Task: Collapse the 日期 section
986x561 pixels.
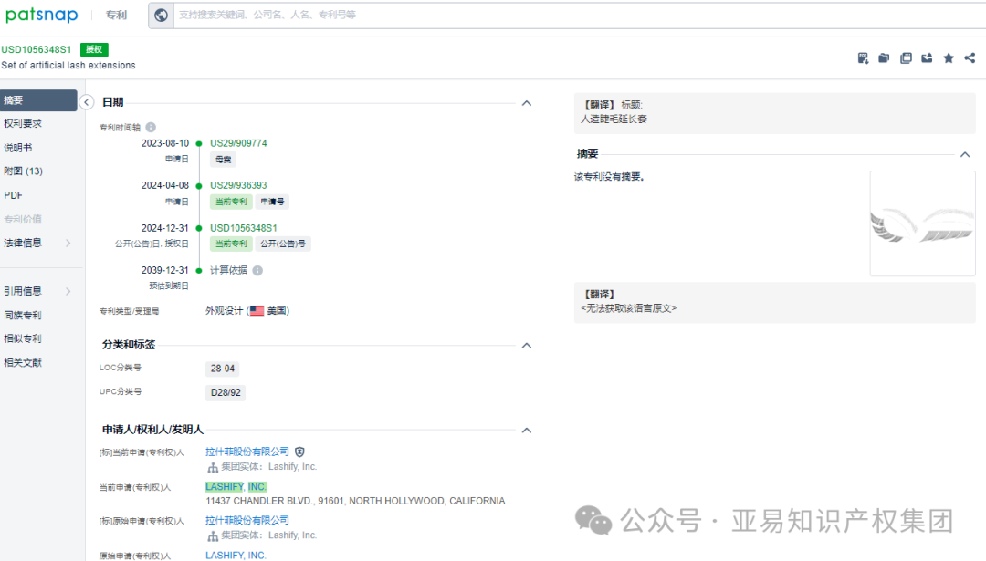Action: 527,103
